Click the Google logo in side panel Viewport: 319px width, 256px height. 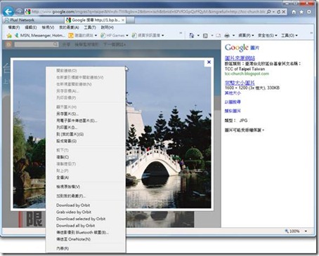(x=237, y=48)
